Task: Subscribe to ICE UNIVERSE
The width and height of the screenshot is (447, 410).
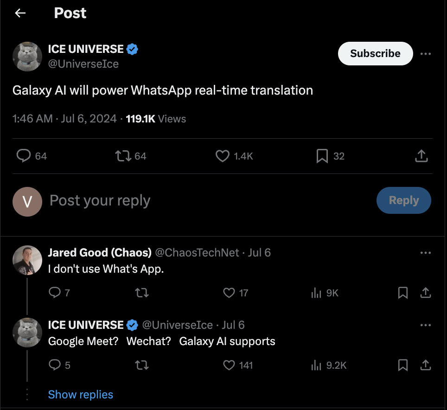Action: tap(375, 54)
